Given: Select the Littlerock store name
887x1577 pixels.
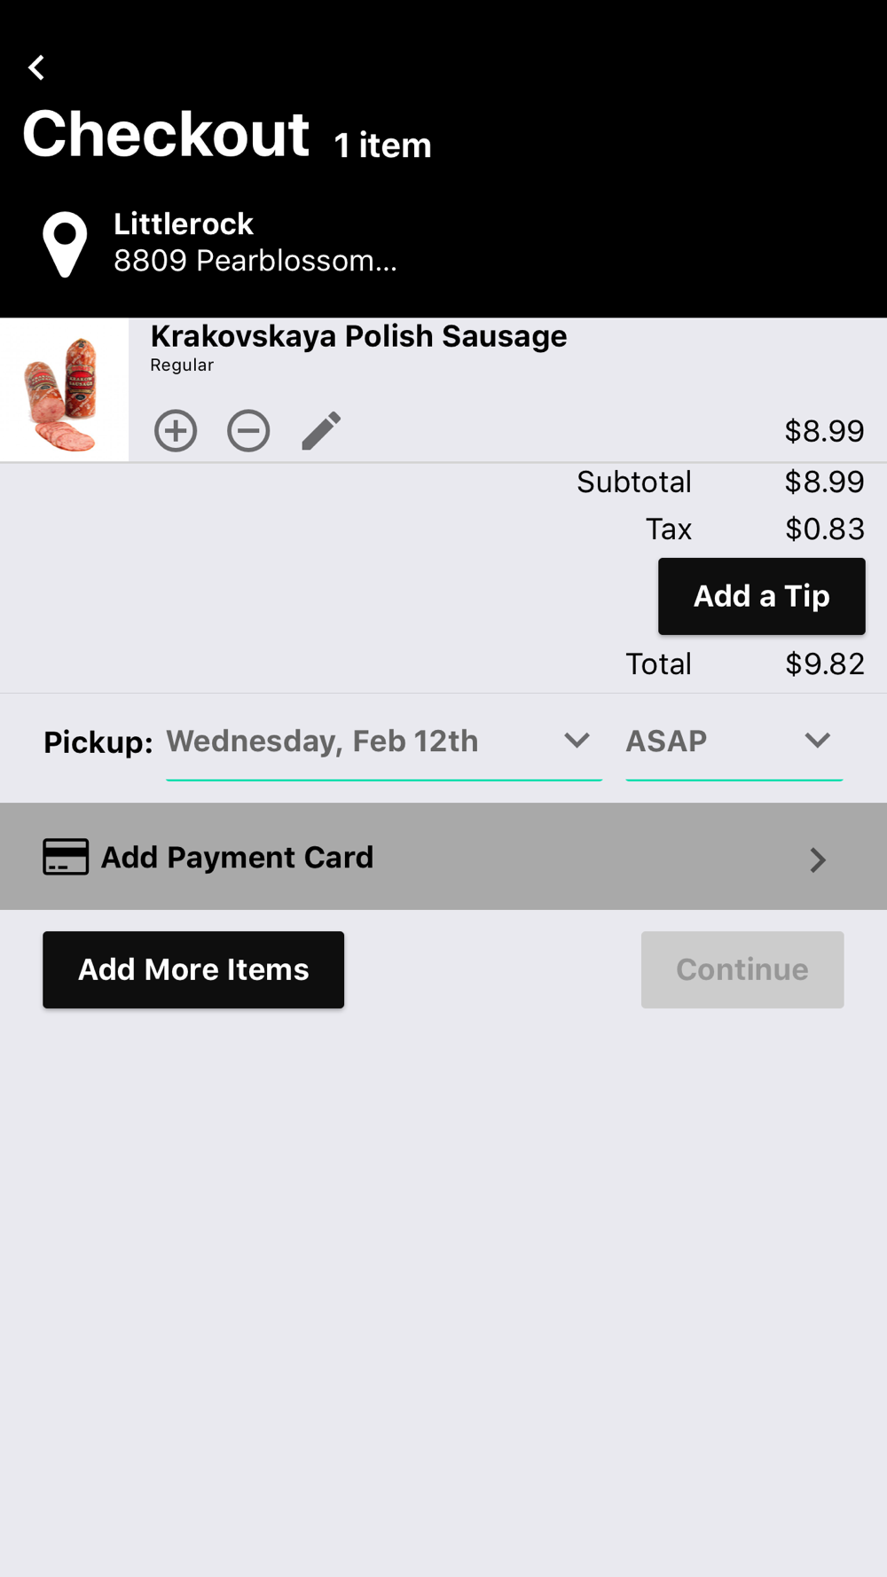Looking at the screenshot, I should click(x=184, y=224).
